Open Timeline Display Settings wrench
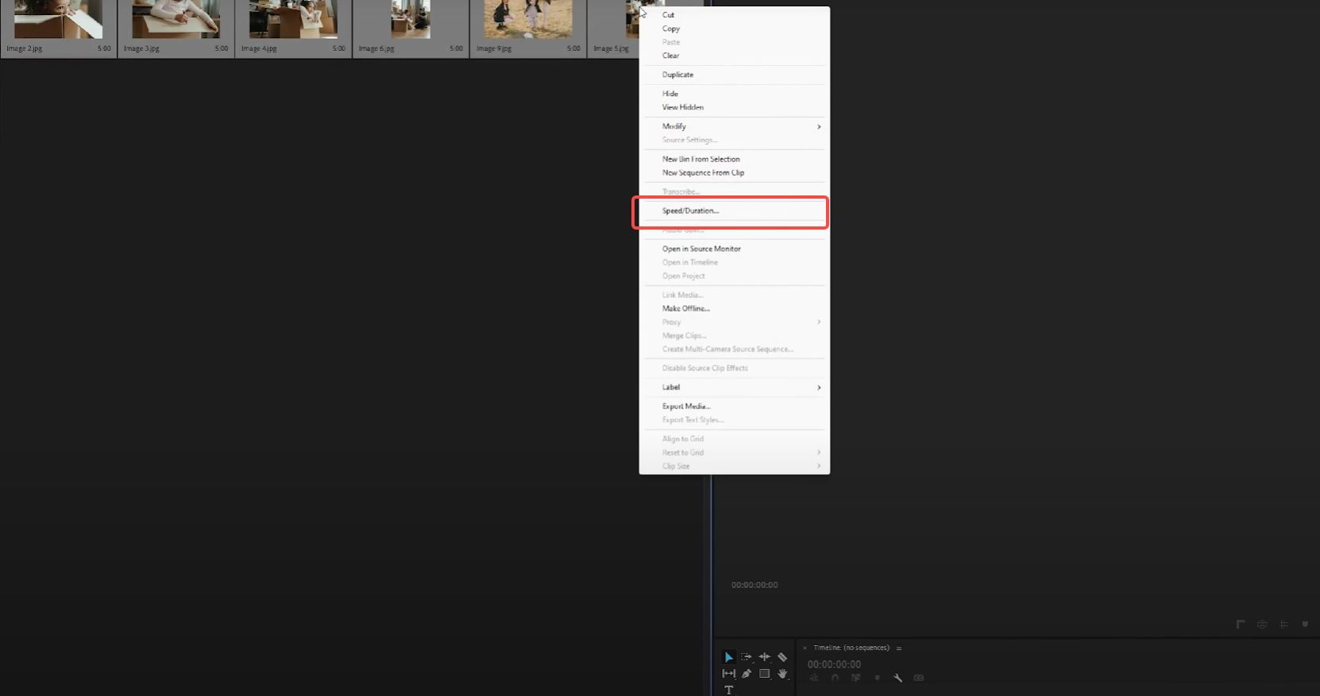 coord(897,678)
